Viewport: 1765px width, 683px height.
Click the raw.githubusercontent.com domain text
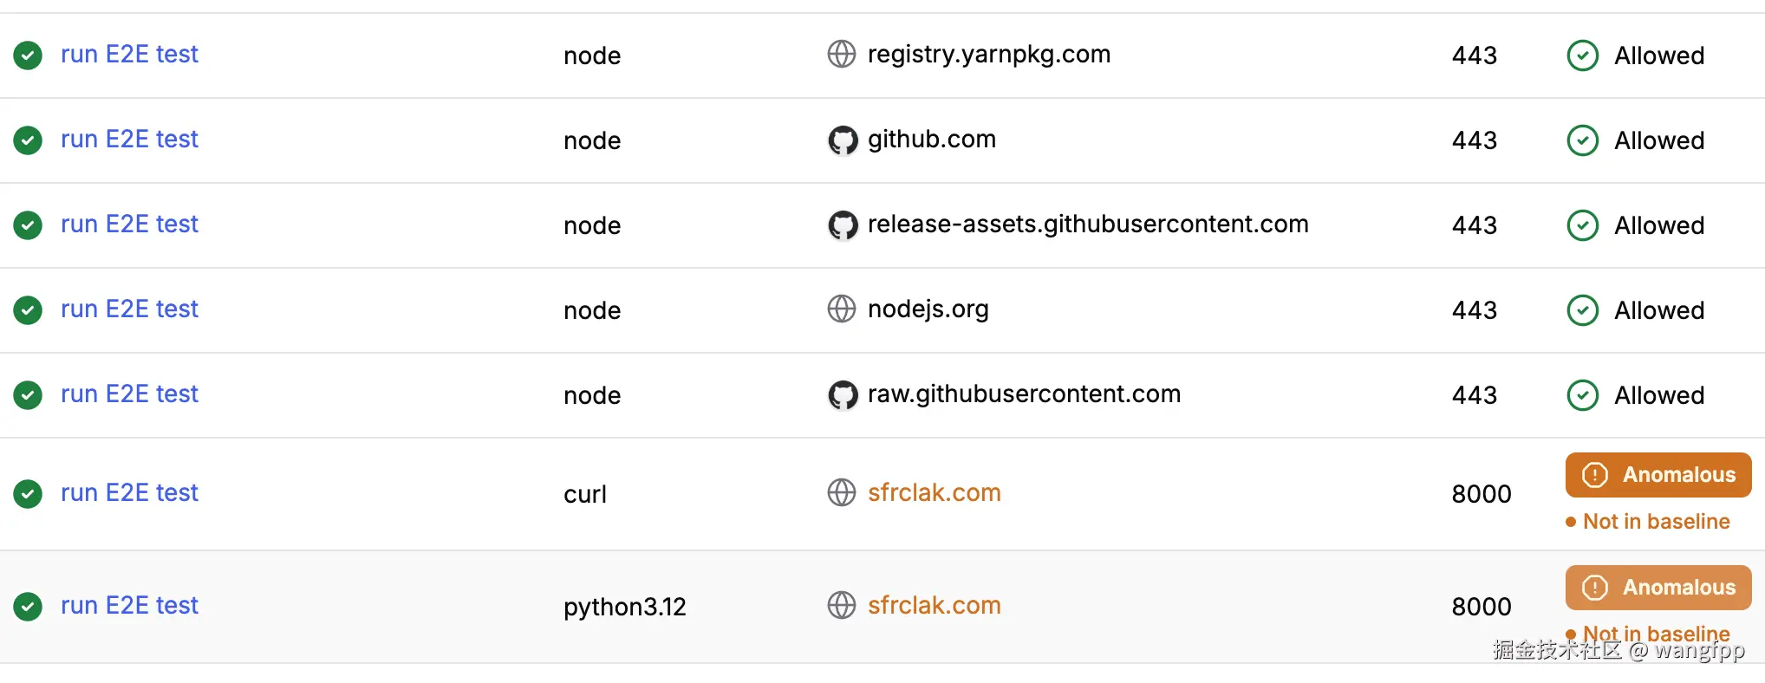coord(1023,394)
